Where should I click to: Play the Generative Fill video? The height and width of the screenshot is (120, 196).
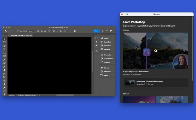(x=156, y=51)
